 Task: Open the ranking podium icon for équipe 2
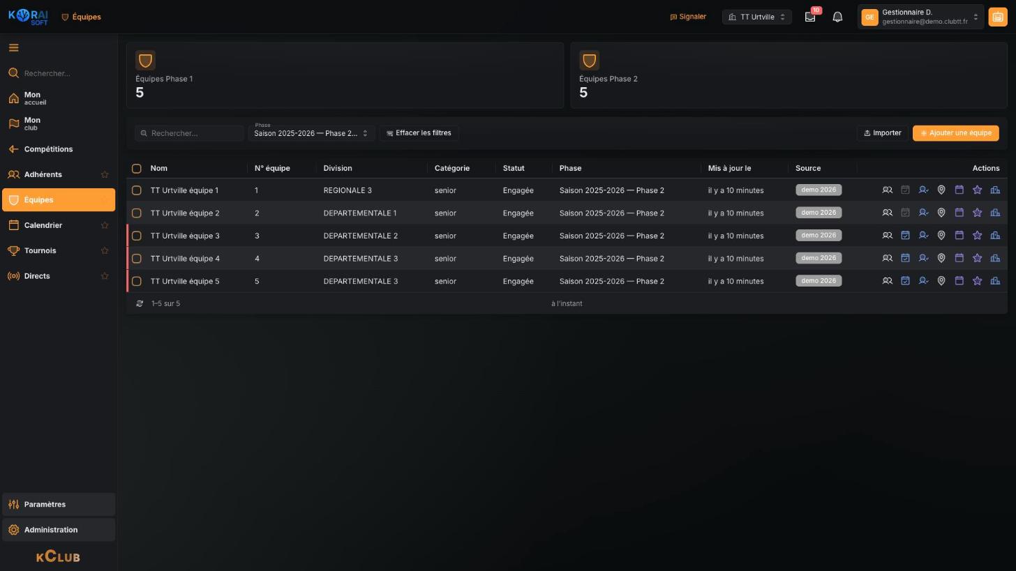coord(995,213)
